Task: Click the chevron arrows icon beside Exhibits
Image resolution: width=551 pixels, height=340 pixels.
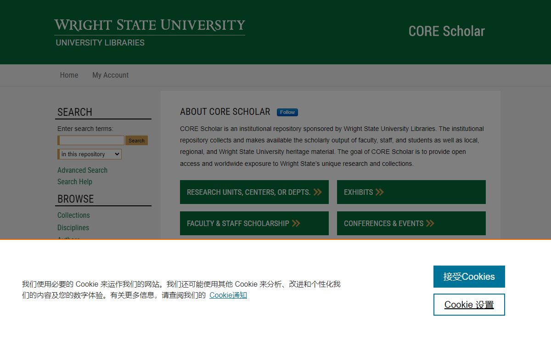Action: (380, 192)
